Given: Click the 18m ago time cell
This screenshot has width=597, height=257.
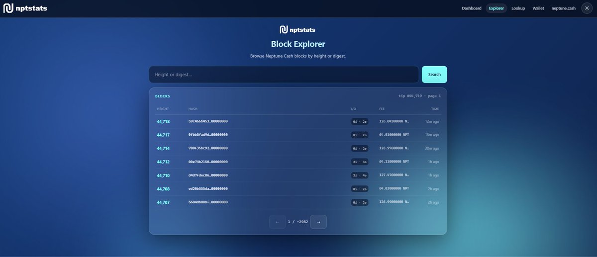Looking at the screenshot, I should (x=432, y=135).
